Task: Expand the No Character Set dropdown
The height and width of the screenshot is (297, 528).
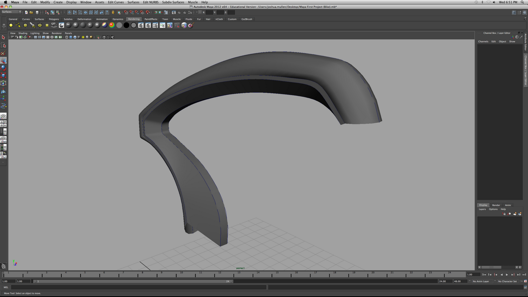Action: 508,281
